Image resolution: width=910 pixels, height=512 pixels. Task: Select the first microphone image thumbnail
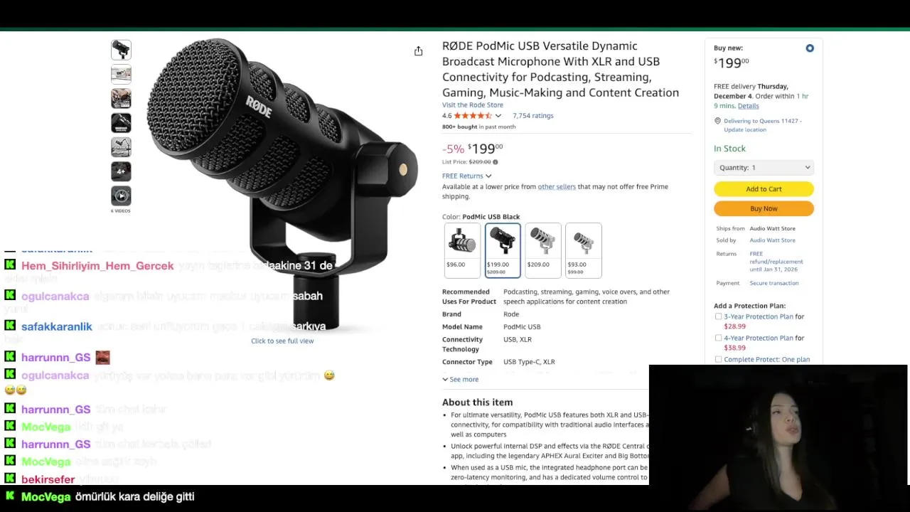pos(121,50)
